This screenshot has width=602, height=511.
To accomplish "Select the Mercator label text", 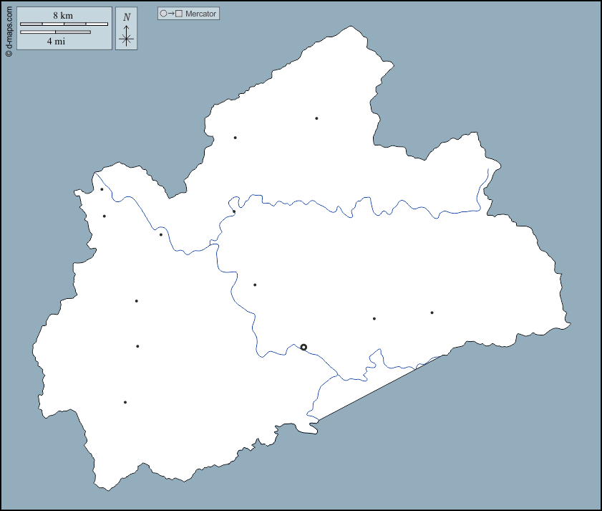I will pos(202,13).
